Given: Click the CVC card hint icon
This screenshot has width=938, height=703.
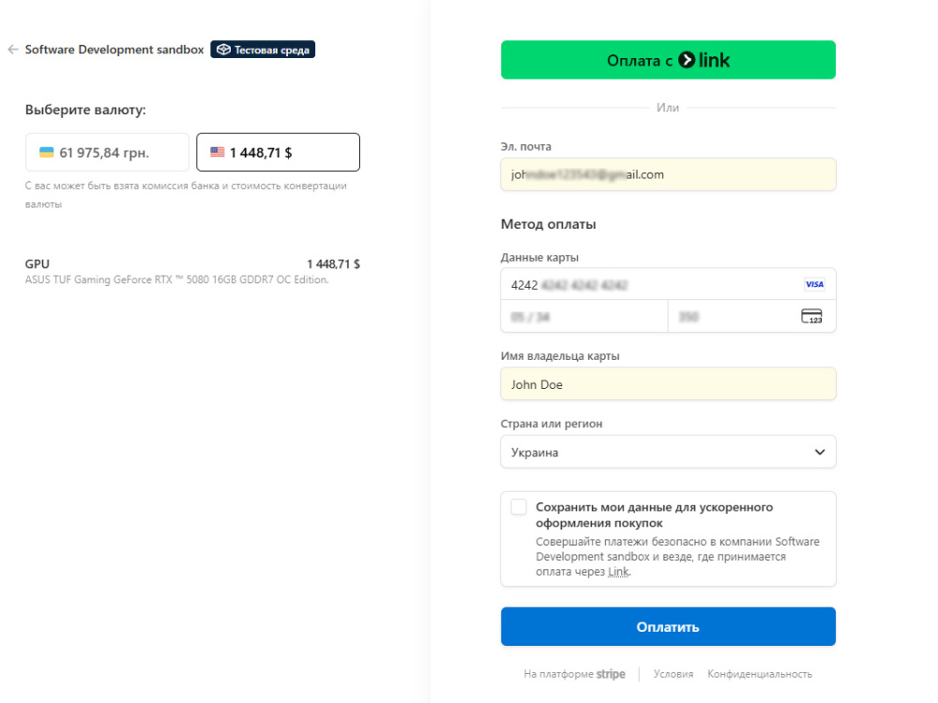Looking at the screenshot, I should 811,316.
